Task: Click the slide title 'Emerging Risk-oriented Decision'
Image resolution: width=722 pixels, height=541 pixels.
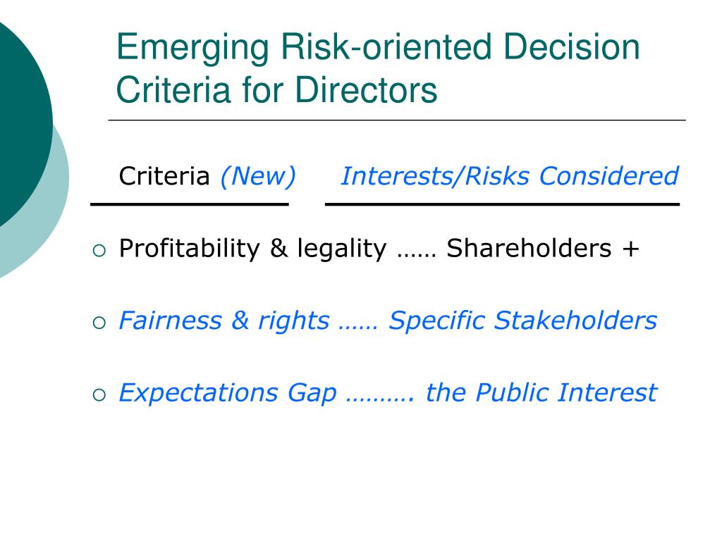Action: tap(378, 48)
